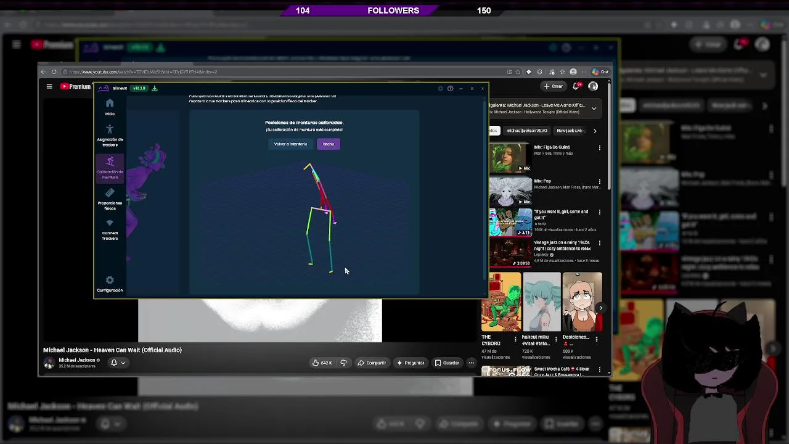Viewport: 789px width, 444px height.
Task: Expand the Siguiente playlist chevron
Action: 594,109
